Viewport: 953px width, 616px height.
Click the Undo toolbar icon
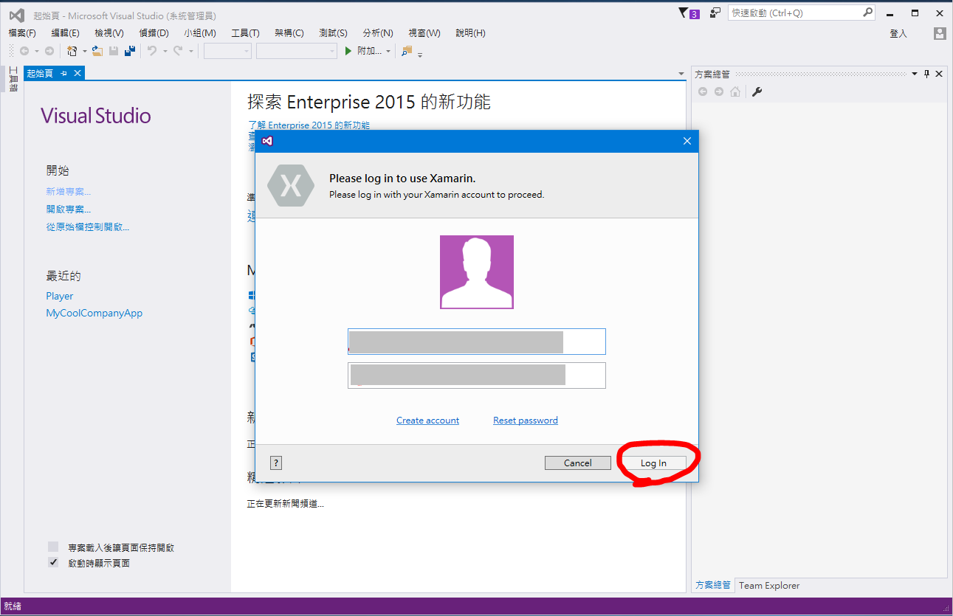pyautogui.click(x=152, y=51)
